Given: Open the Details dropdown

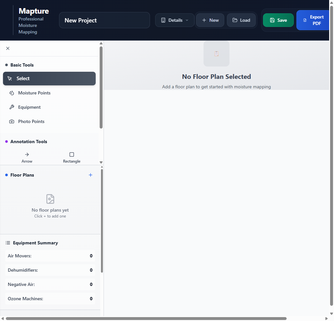Looking at the screenshot, I should (x=175, y=20).
